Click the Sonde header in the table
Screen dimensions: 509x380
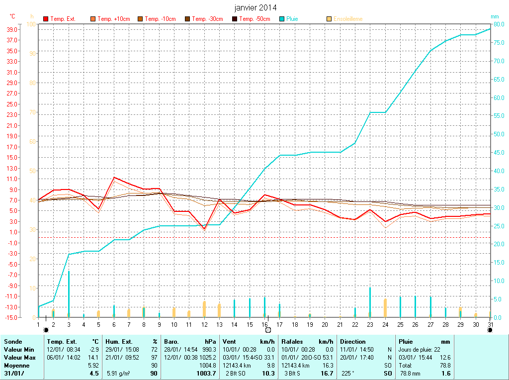point(12,342)
